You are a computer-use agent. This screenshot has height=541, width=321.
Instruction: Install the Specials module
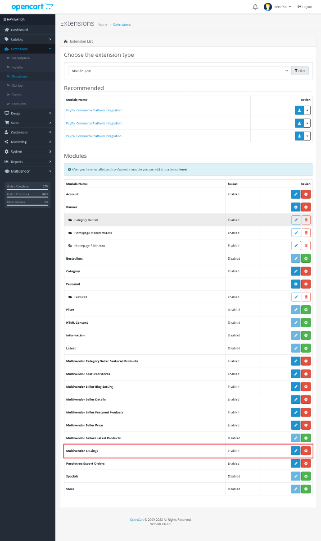click(x=306, y=477)
